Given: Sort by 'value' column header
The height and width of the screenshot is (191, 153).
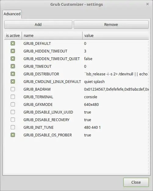Looking at the screenshot, I should click(116, 36).
